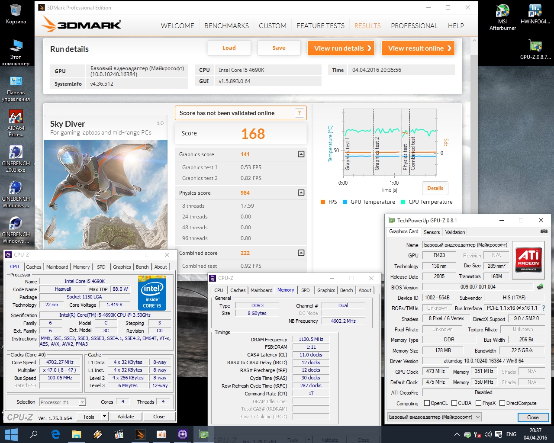The height and width of the screenshot is (443, 554).
Task: Open 'Этот компьютер' desktop icon
Action: click(16, 52)
